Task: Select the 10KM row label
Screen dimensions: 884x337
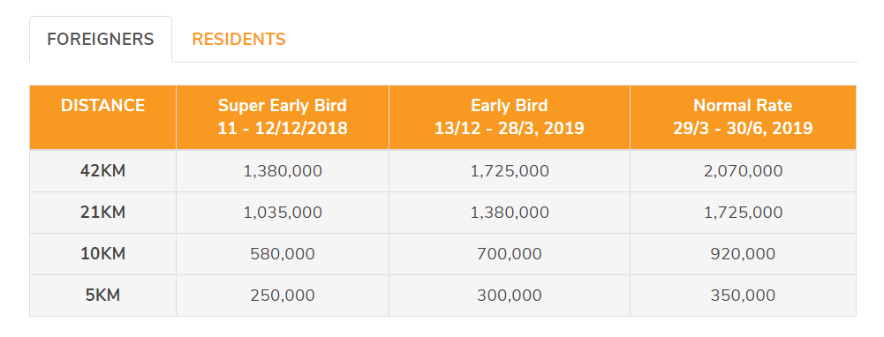Action: [102, 254]
